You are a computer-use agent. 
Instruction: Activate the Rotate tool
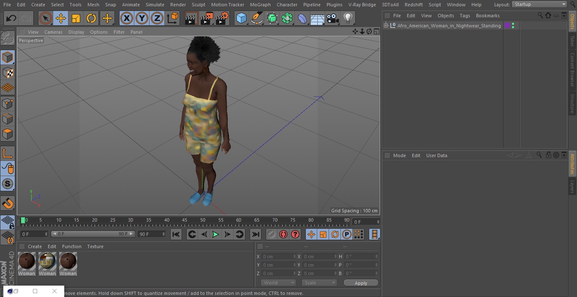pos(91,18)
